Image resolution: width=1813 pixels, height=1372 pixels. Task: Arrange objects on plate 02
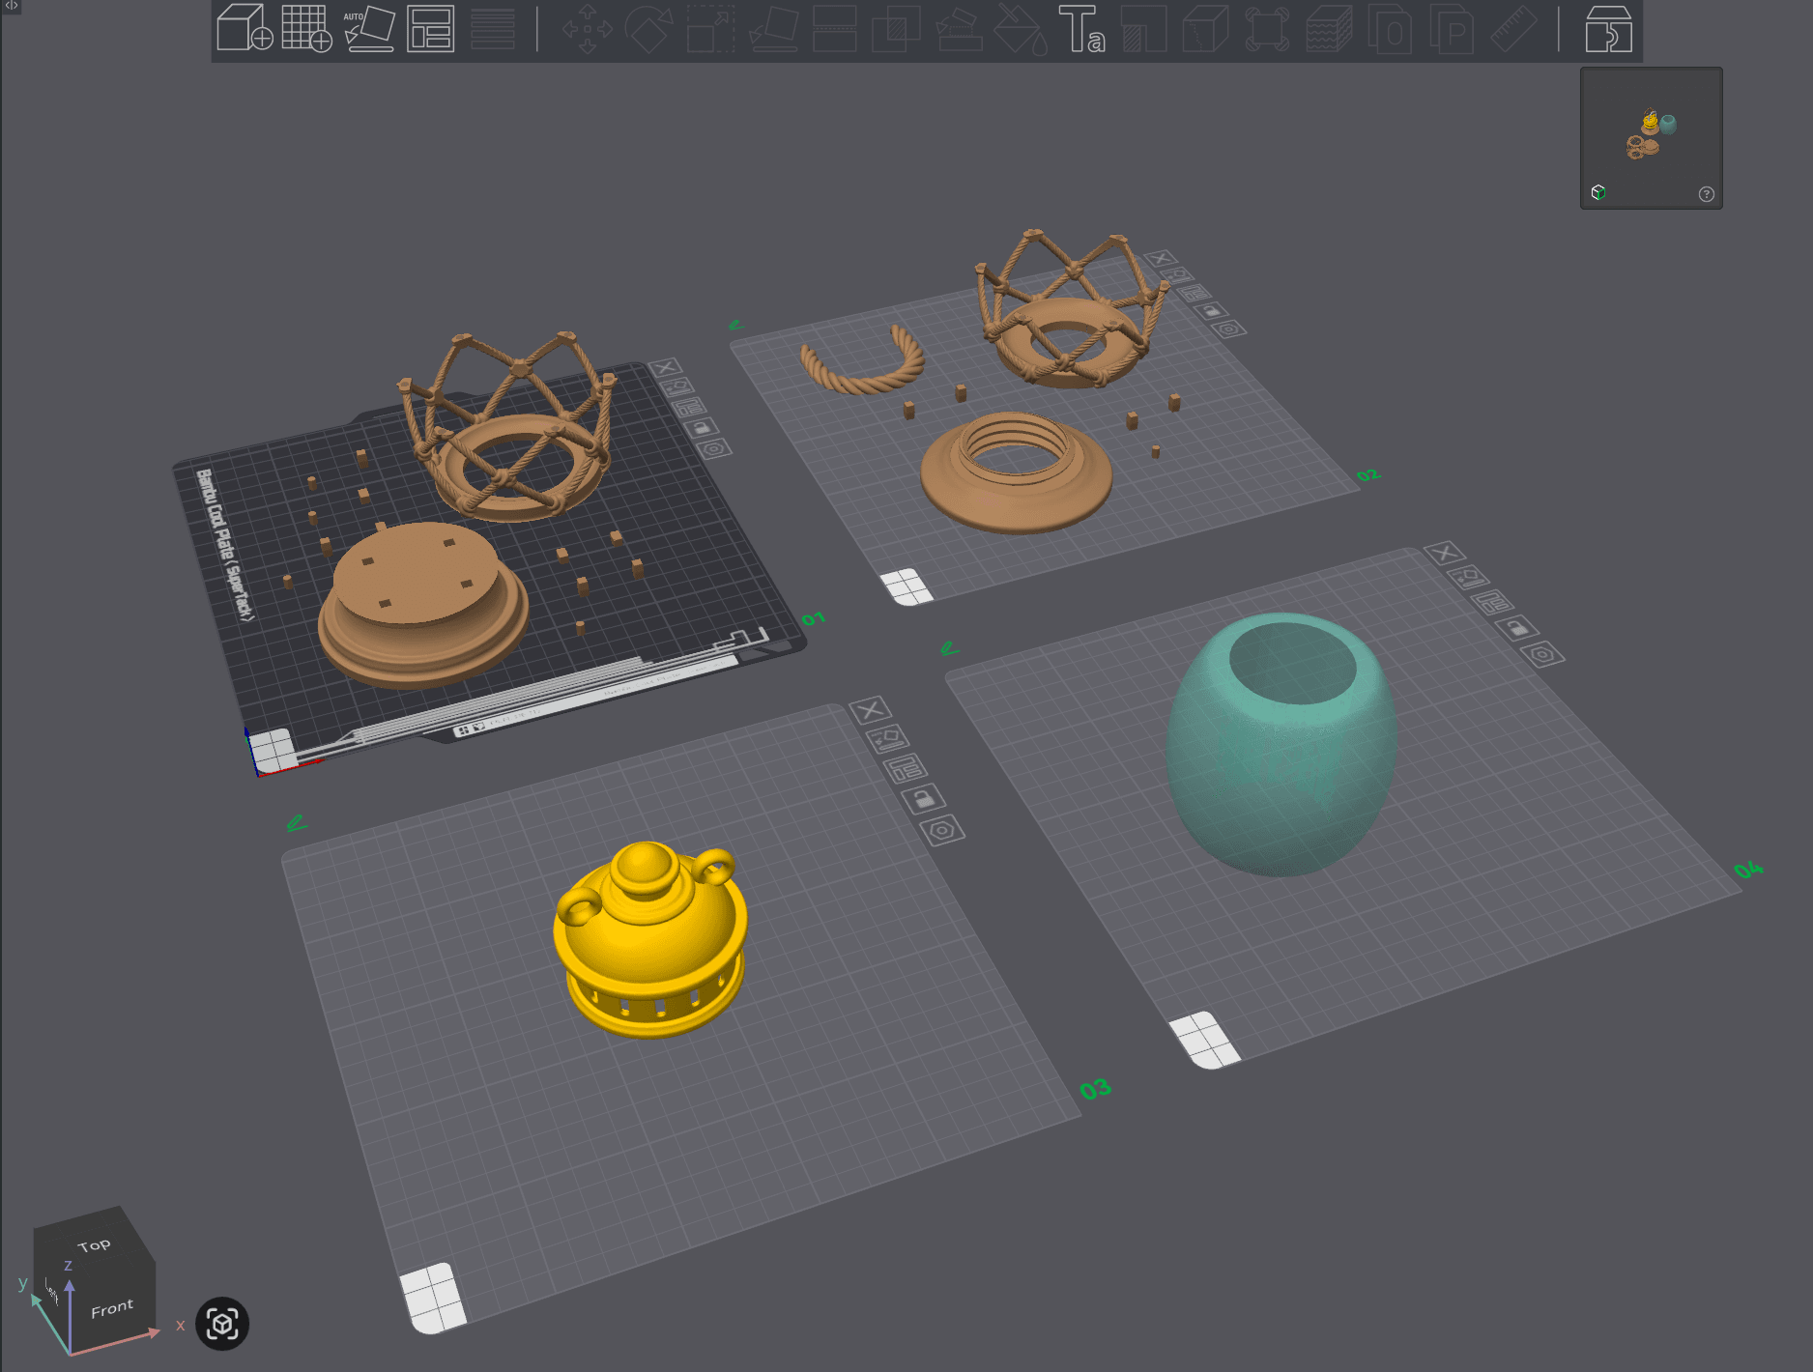pos(1194,293)
